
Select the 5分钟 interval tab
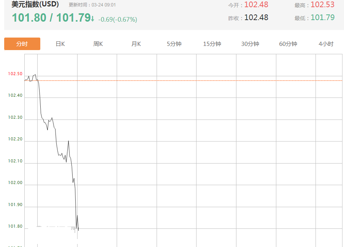pyautogui.click(x=174, y=44)
